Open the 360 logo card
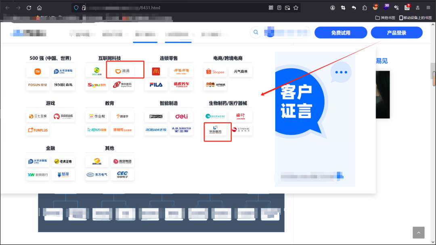The width and height of the screenshot is (436, 245). coord(97,71)
